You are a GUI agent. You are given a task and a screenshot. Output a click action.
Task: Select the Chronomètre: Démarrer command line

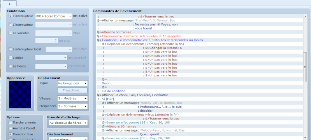click(x=199, y=36)
